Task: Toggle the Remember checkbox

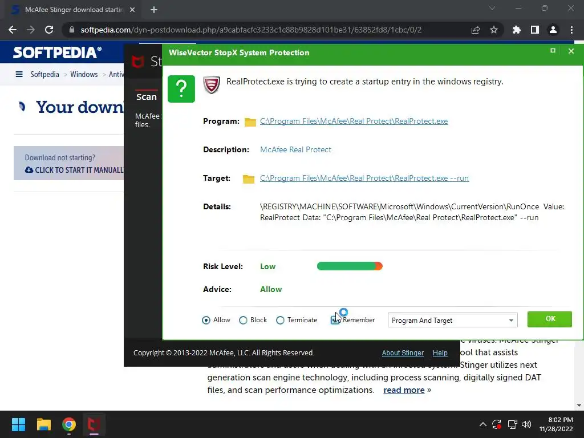Action: point(335,321)
